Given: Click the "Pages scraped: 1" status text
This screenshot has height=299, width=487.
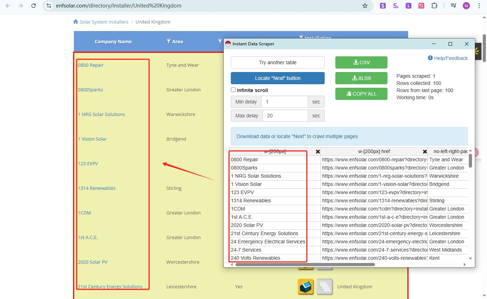Looking at the screenshot, I should coord(416,76).
